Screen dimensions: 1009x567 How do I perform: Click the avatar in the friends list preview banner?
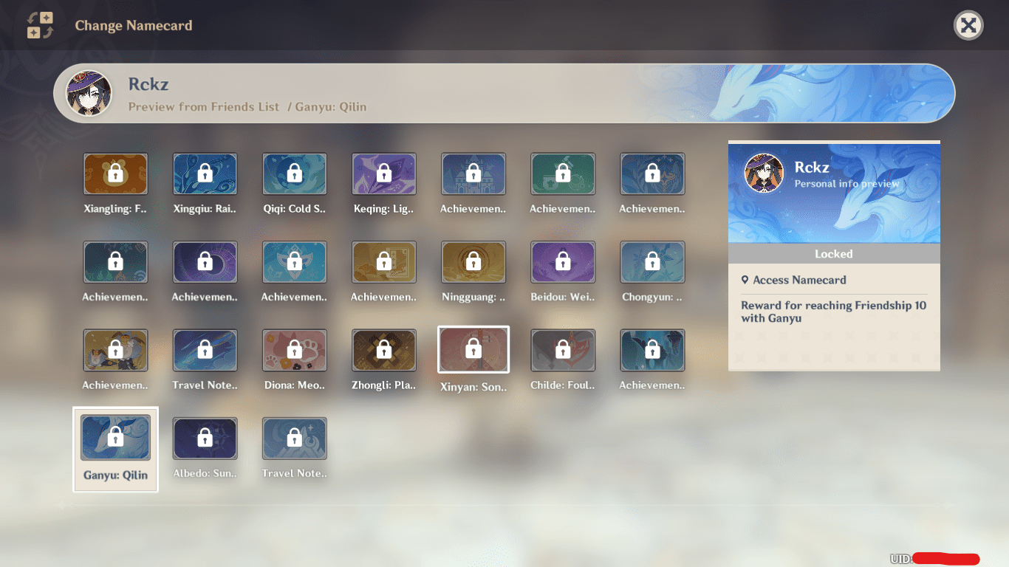pyautogui.click(x=89, y=94)
